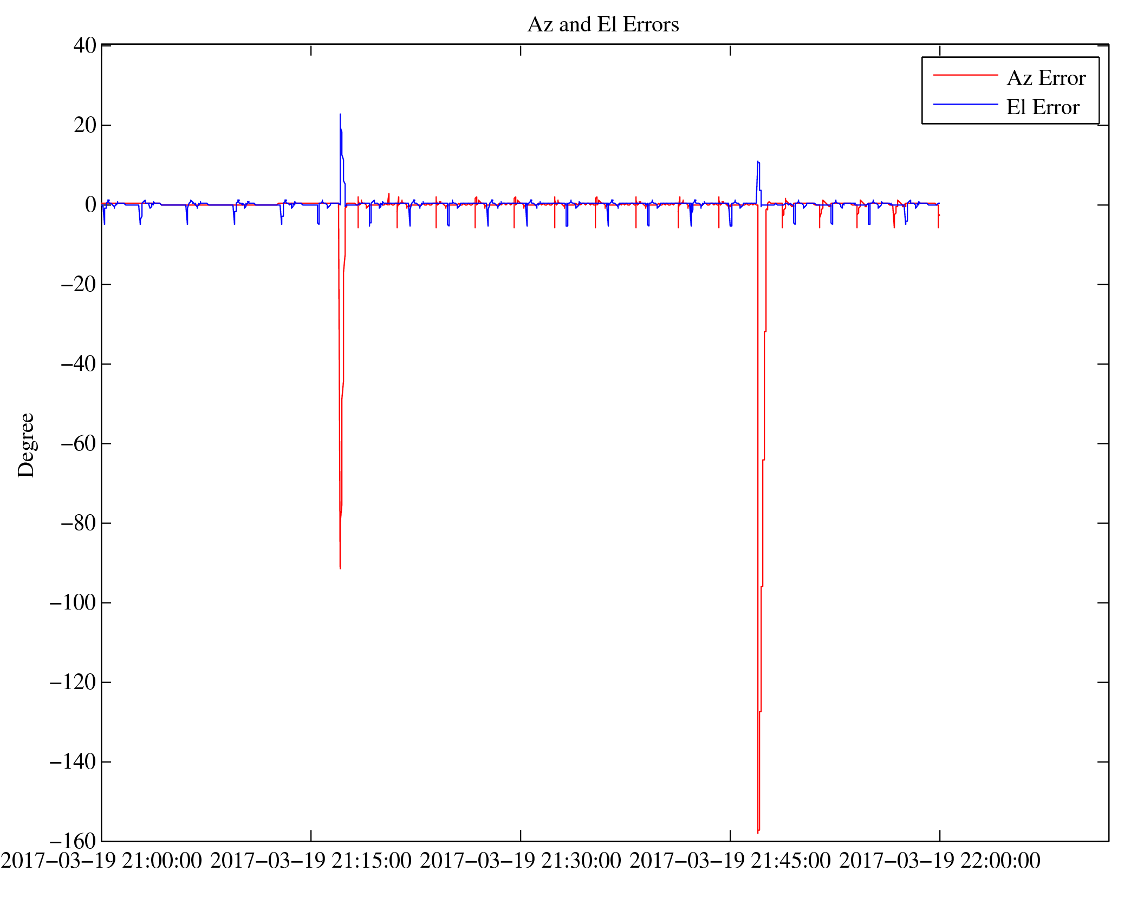The image size is (1124, 911).
Task: Click the '2017-03-19 21:30:00' x-axis label
Action: coord(521,861)
